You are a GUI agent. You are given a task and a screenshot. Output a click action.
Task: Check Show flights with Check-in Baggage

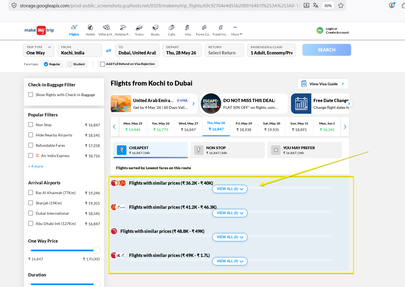[31, 95]
